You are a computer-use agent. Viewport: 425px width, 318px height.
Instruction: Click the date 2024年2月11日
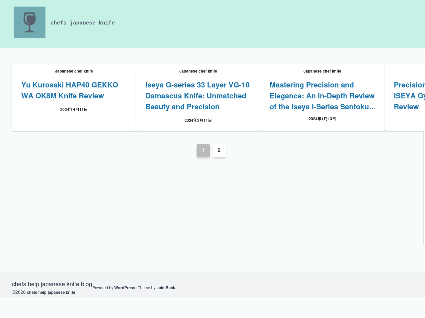pos(198,121)
